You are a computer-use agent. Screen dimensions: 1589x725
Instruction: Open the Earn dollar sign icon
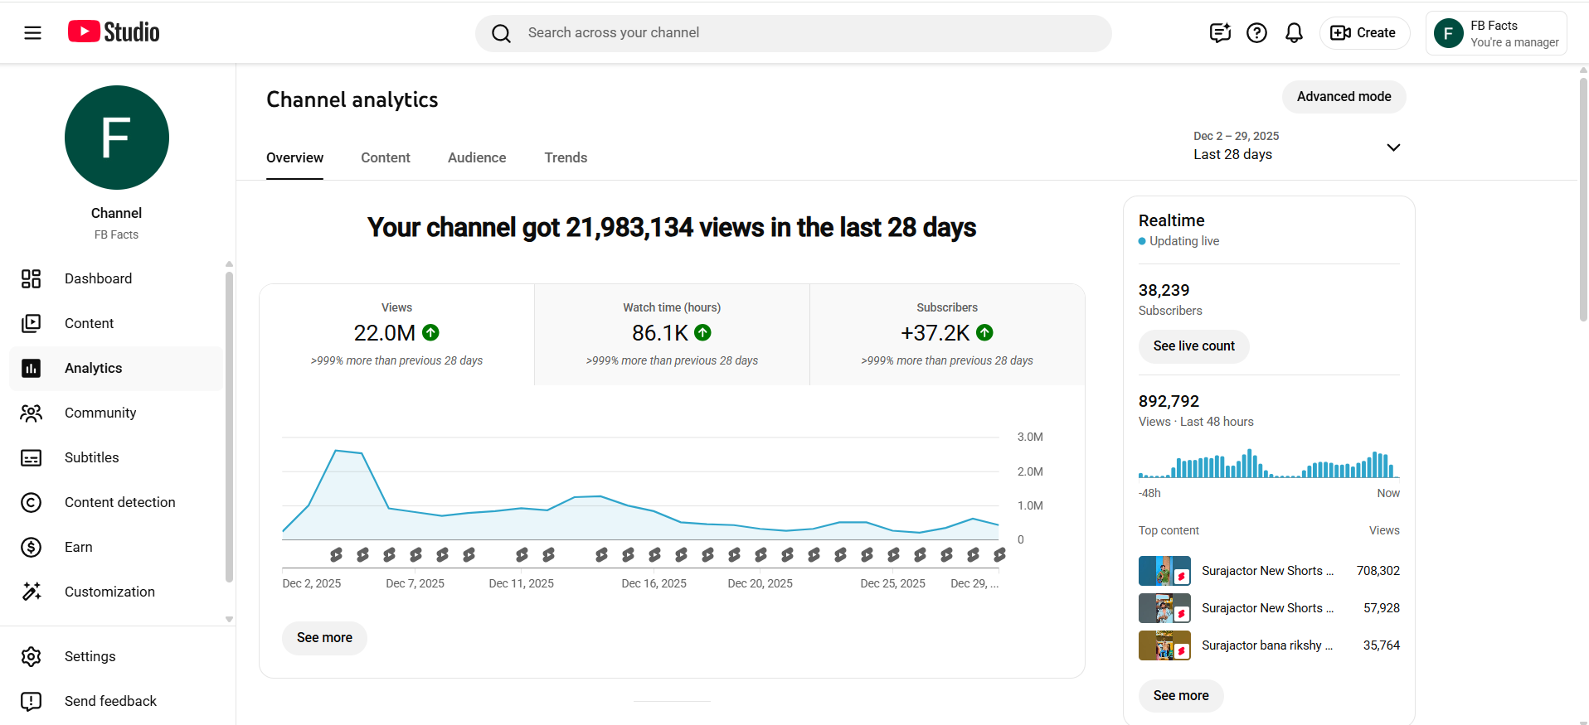click(32, 547)
